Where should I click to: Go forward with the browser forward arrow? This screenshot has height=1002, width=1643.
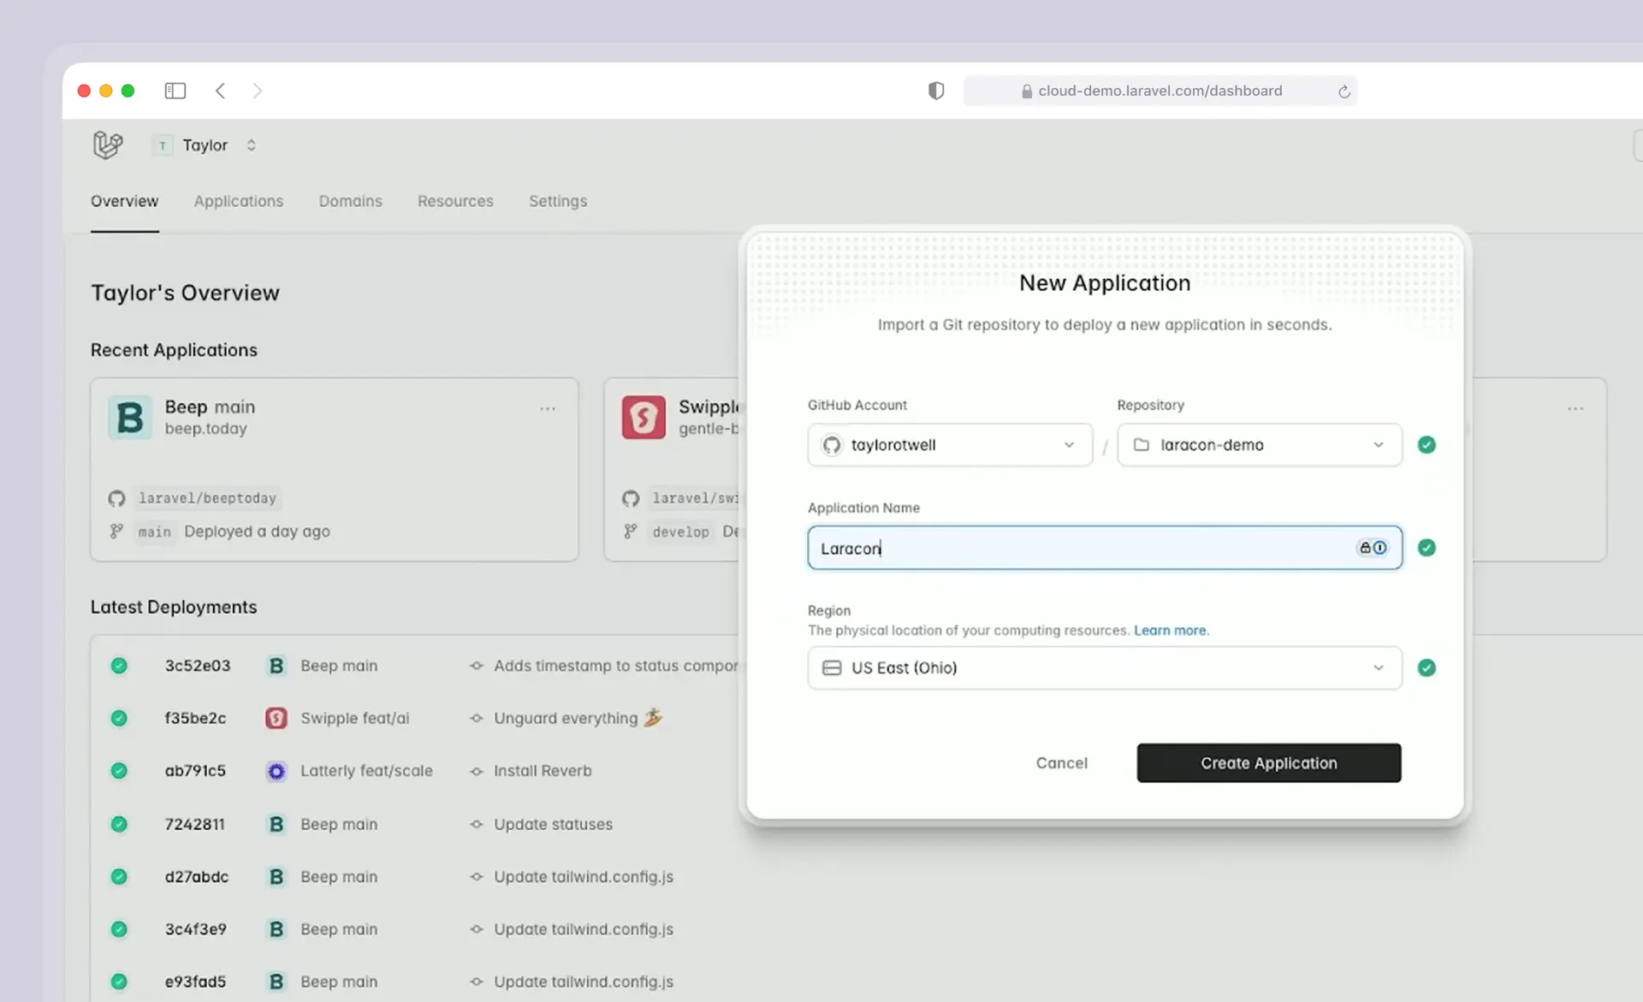(258, 91)
